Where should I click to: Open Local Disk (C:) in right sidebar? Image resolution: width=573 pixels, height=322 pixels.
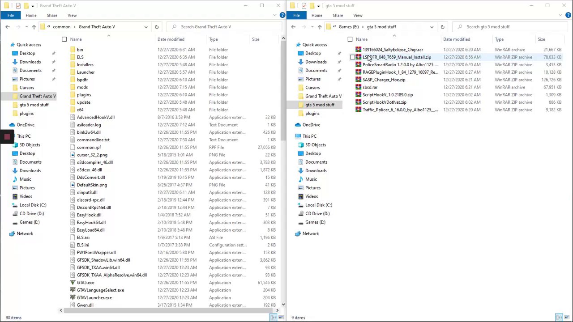tap(318, 205)
